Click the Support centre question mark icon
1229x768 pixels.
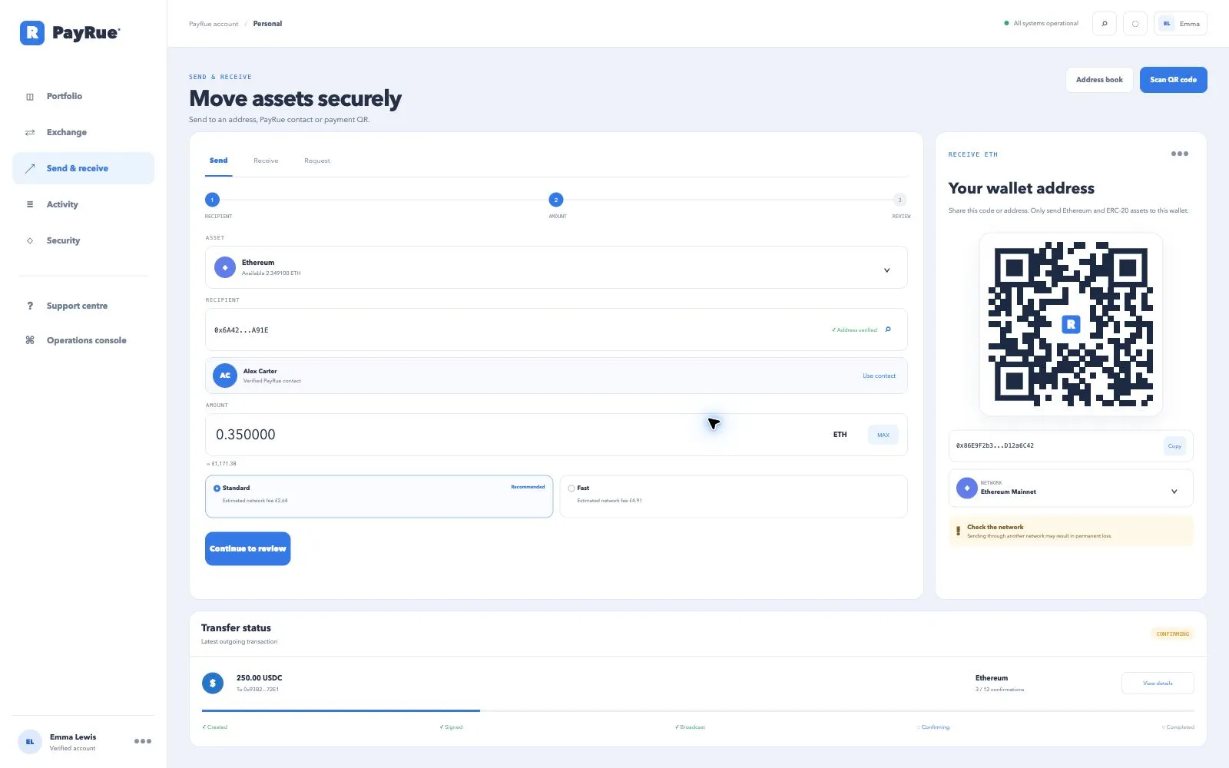pos(30,306)
